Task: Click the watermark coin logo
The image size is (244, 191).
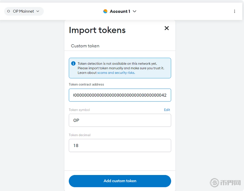Action: point(214,183)
